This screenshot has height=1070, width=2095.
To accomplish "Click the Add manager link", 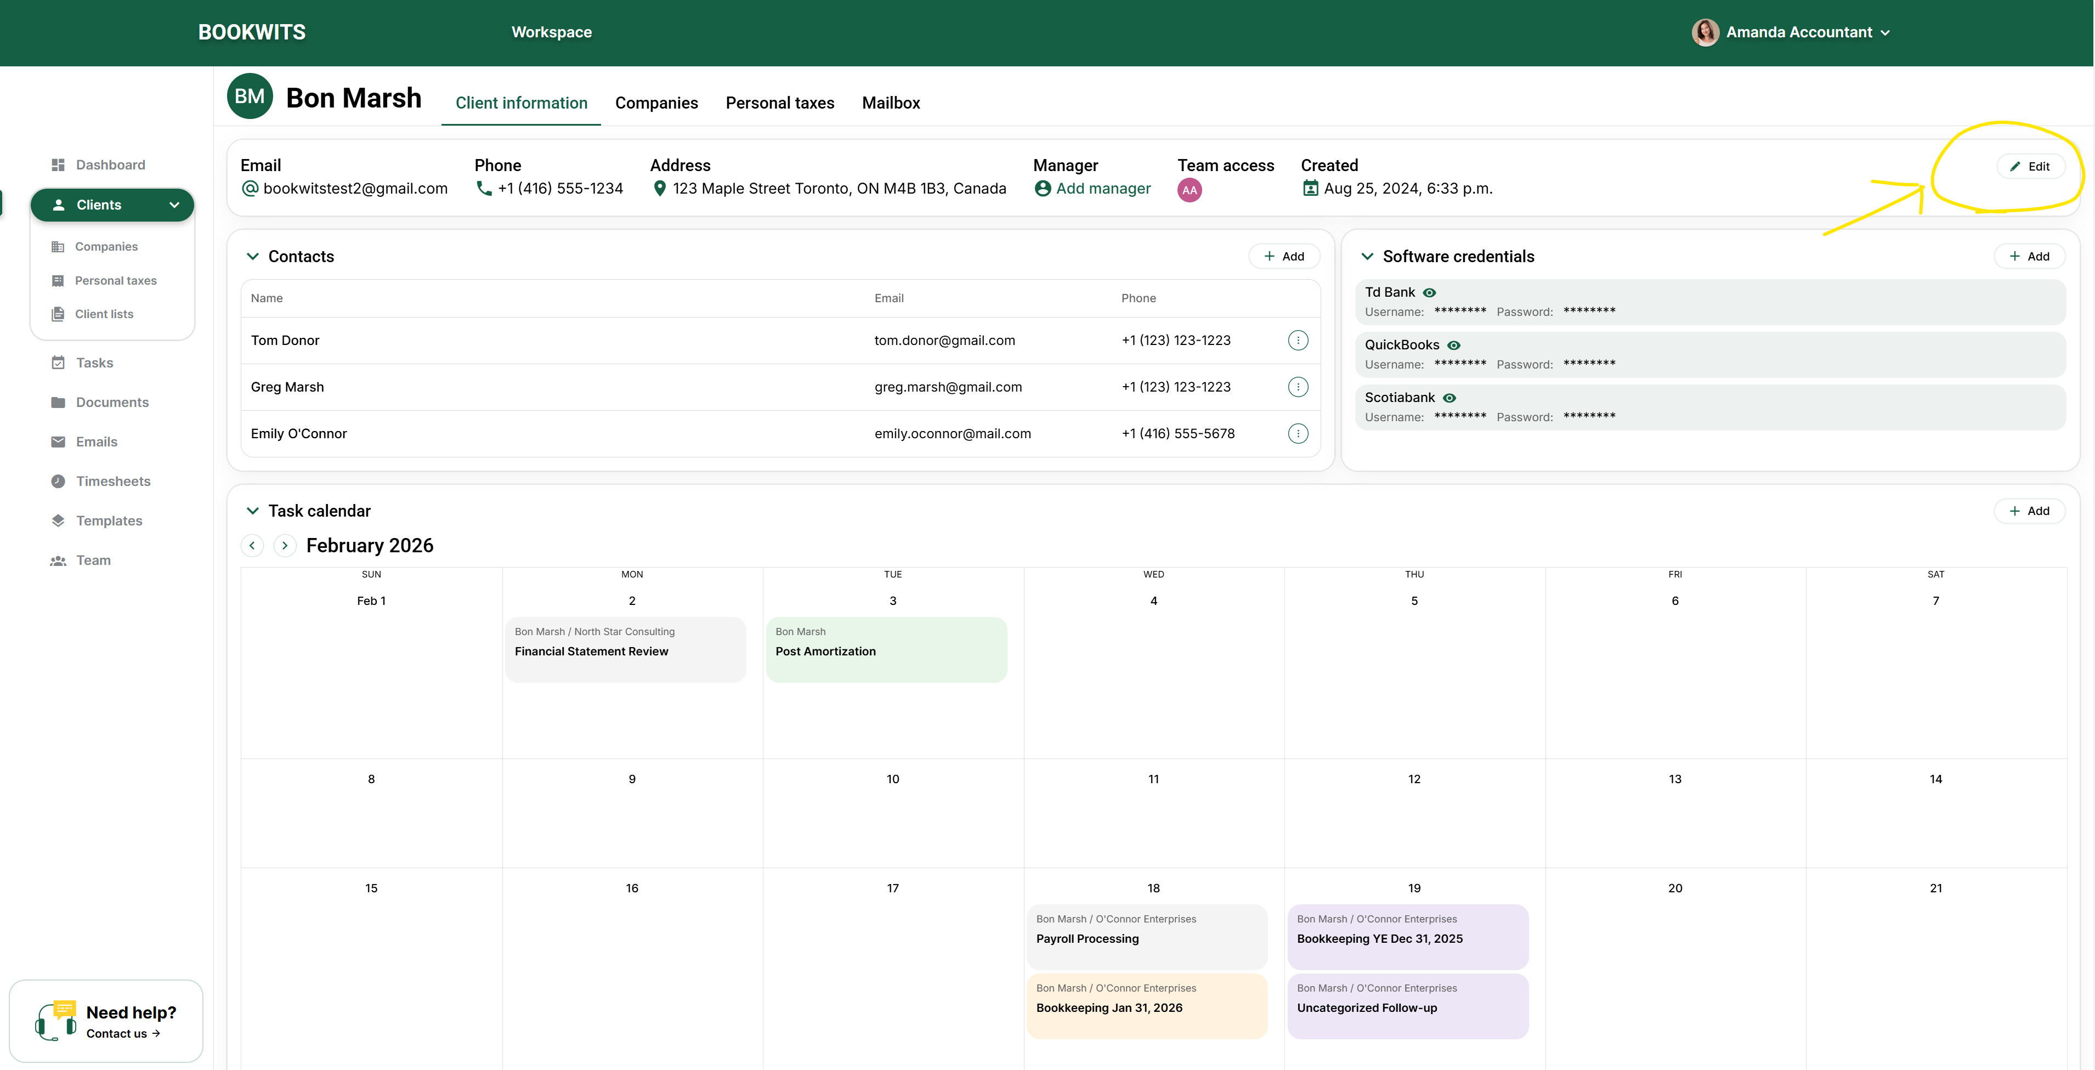I will click(x=1092, y=189).
